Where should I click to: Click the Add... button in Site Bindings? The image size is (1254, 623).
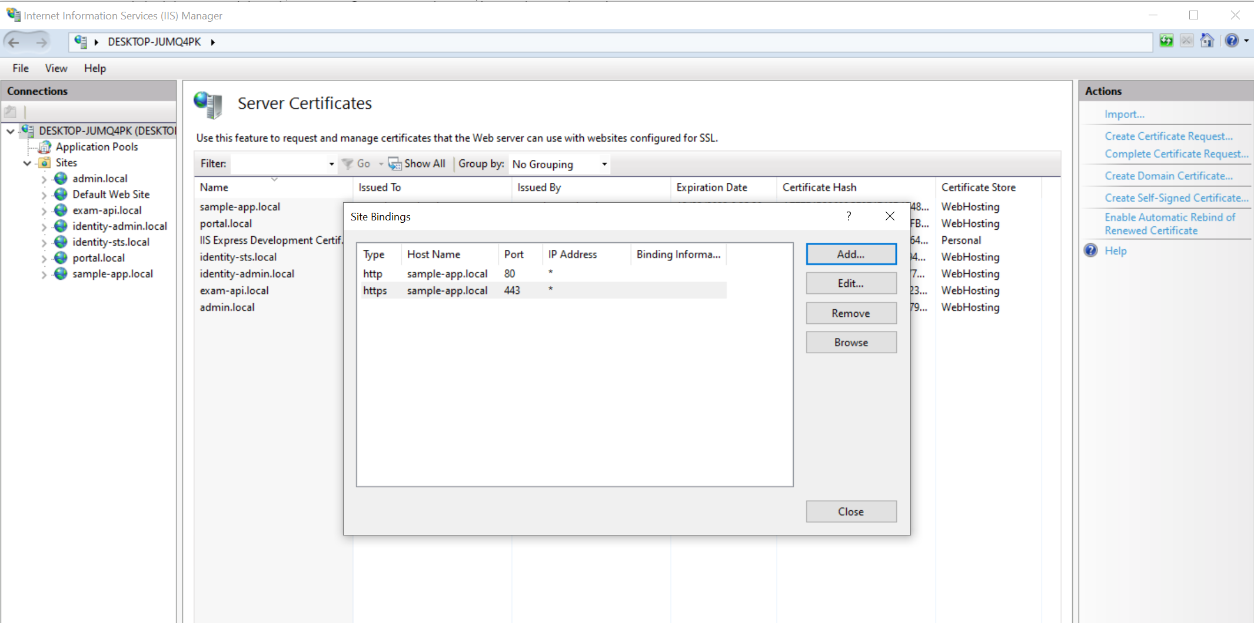[x=851, y=254]
